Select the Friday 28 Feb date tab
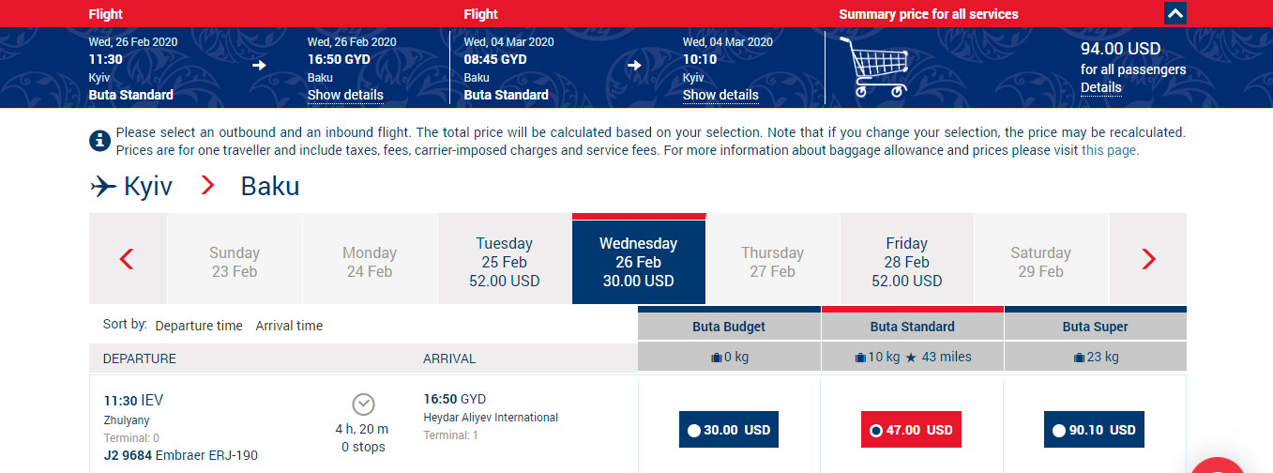This screenshot has height=473, width=1273. coord(906,262)
